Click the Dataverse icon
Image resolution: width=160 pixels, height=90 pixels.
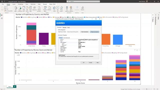[34, 8]
